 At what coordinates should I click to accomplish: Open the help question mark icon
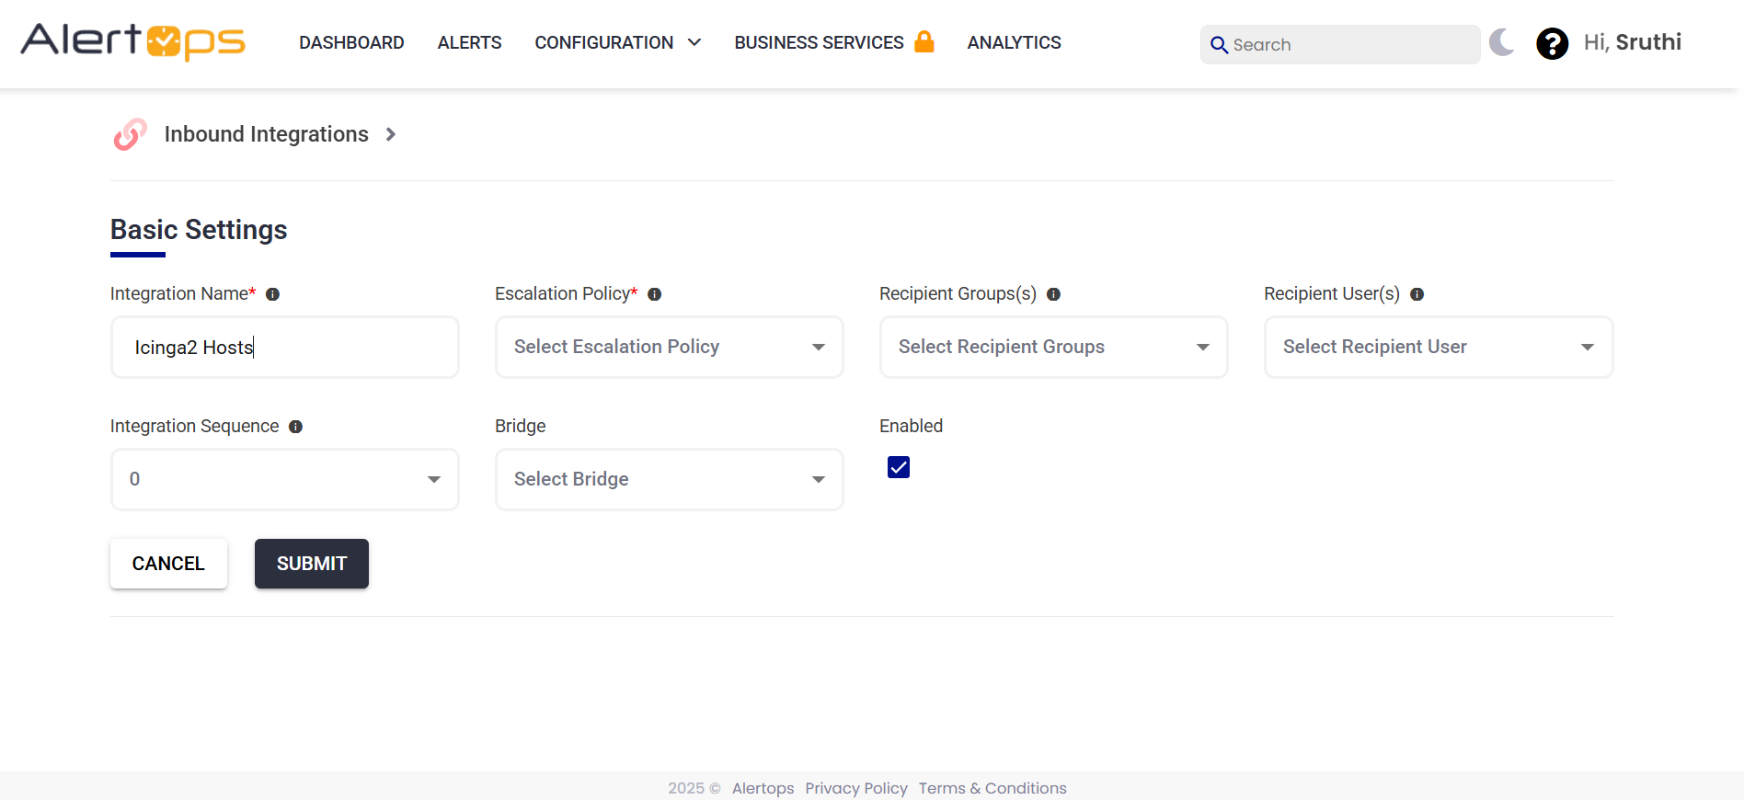[1552, 43]
